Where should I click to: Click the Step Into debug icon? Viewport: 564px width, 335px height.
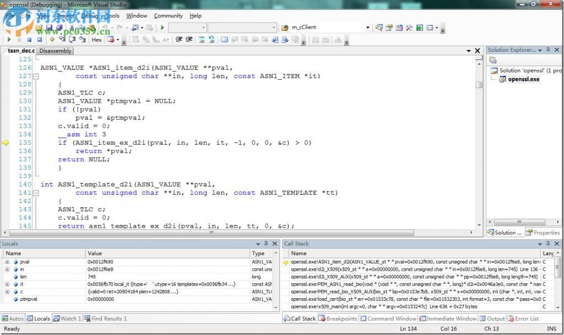click(62, 40)
